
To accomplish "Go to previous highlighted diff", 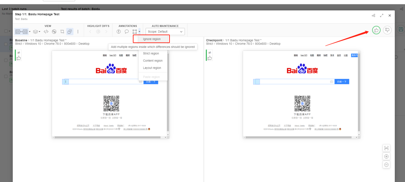I will pyautogui.click(x=90, y=32).
